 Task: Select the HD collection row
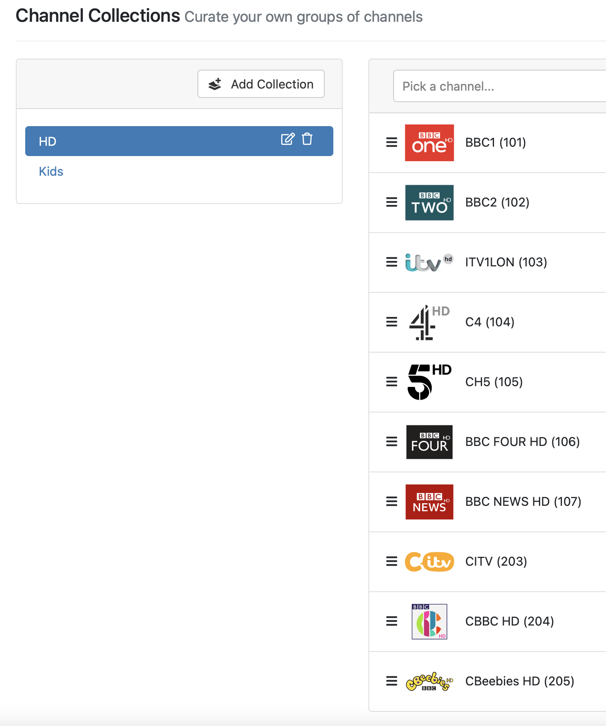click(150, 141)
